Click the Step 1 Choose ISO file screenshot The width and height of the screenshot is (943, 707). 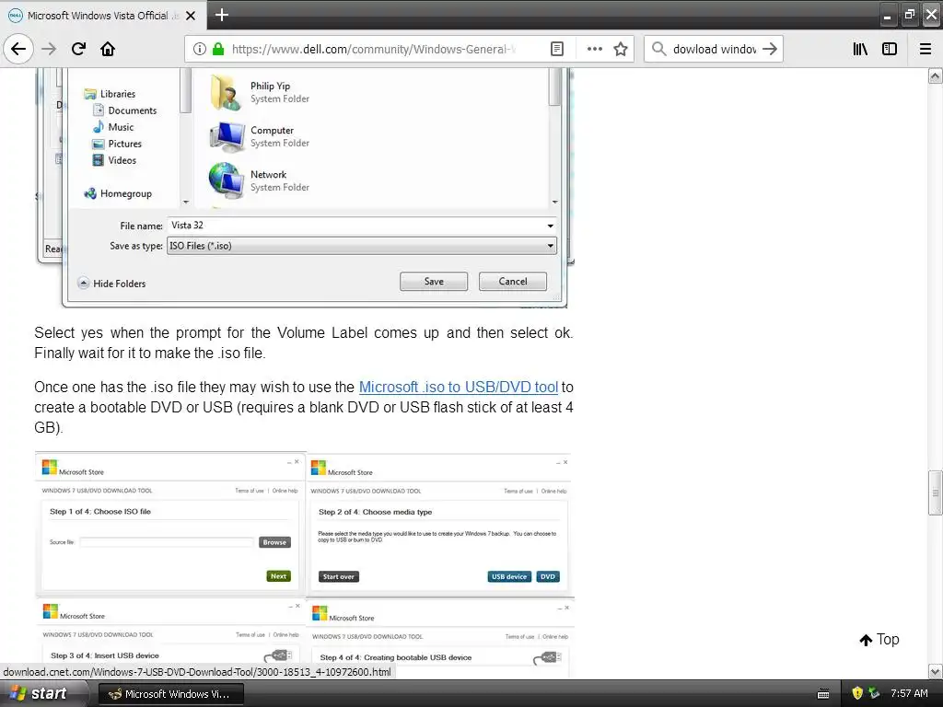click(x=170, y=524)
